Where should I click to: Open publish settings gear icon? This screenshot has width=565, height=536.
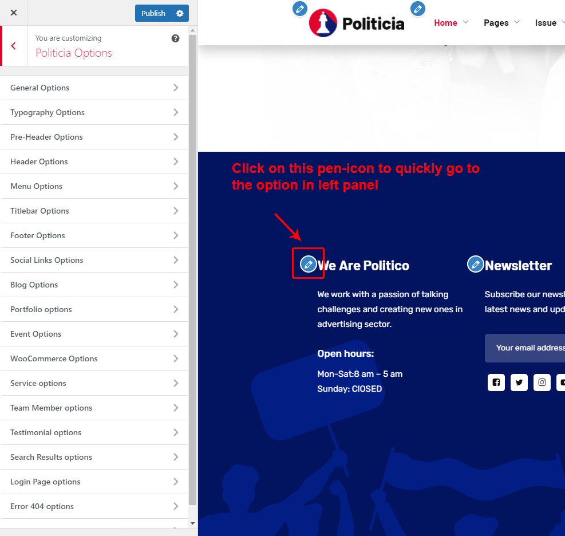click(x=180, y=13)
